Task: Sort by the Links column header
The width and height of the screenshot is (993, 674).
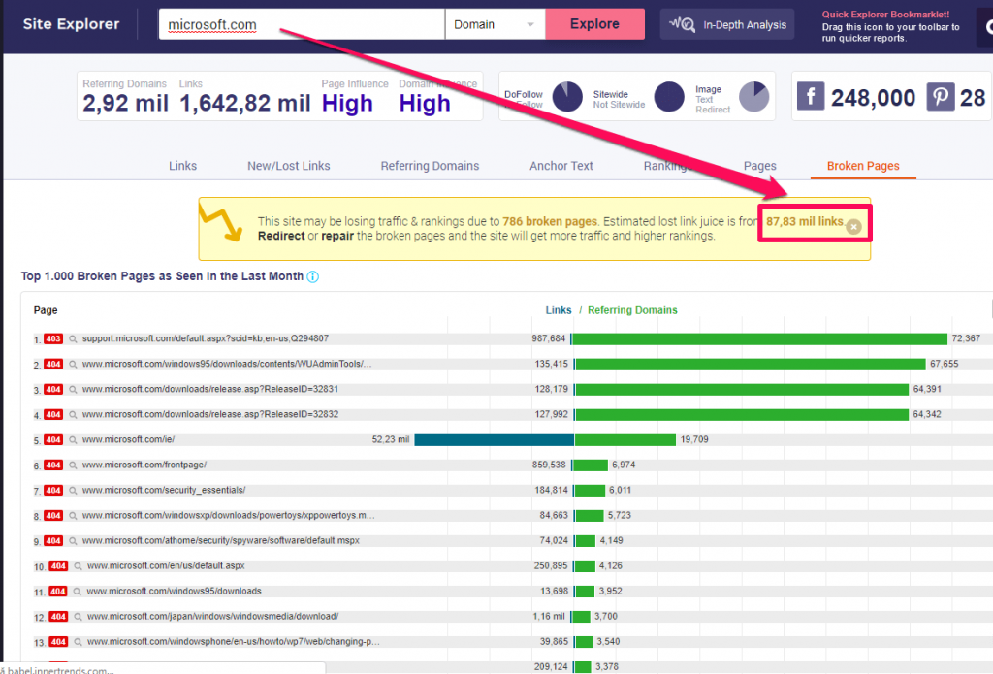Action: pos(559,310)
